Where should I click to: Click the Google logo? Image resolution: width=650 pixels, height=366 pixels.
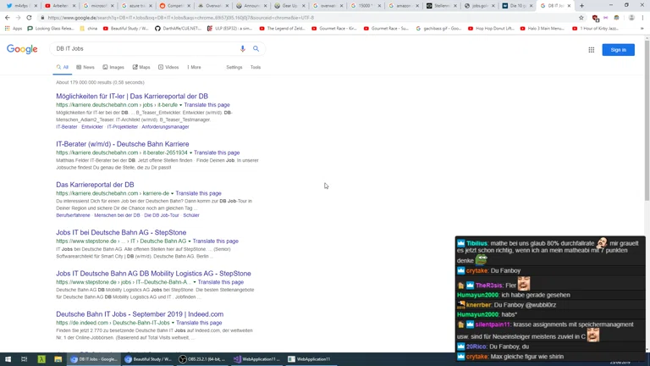pyautogui.click(x=22, y=50)
